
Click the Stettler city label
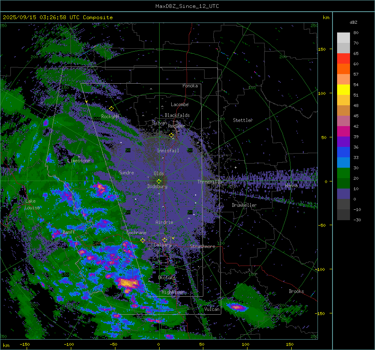(243, 120)
